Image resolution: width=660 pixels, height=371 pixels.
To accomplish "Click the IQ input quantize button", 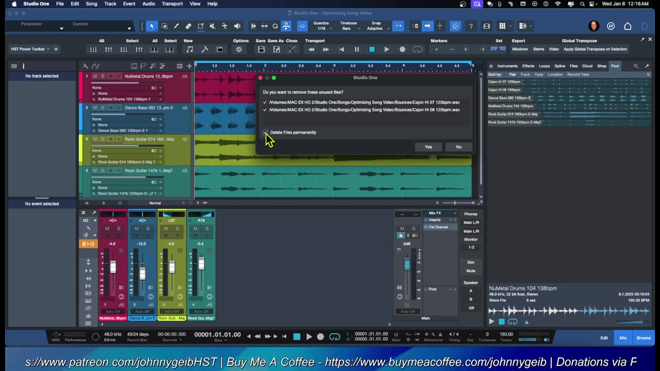I will (x=303, y=26).
